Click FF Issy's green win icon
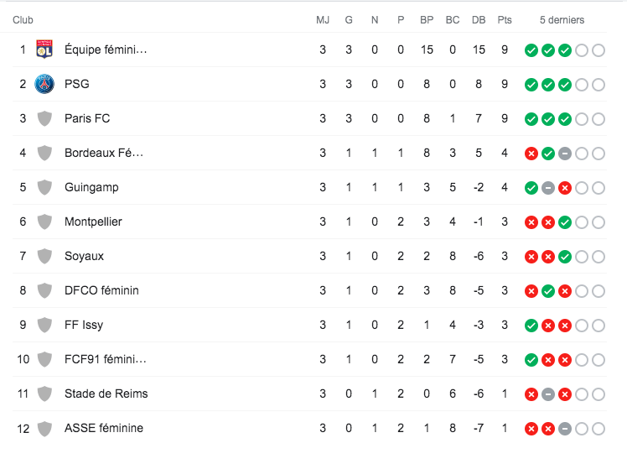The image size is (627, 464). click(x=531, y=326)
